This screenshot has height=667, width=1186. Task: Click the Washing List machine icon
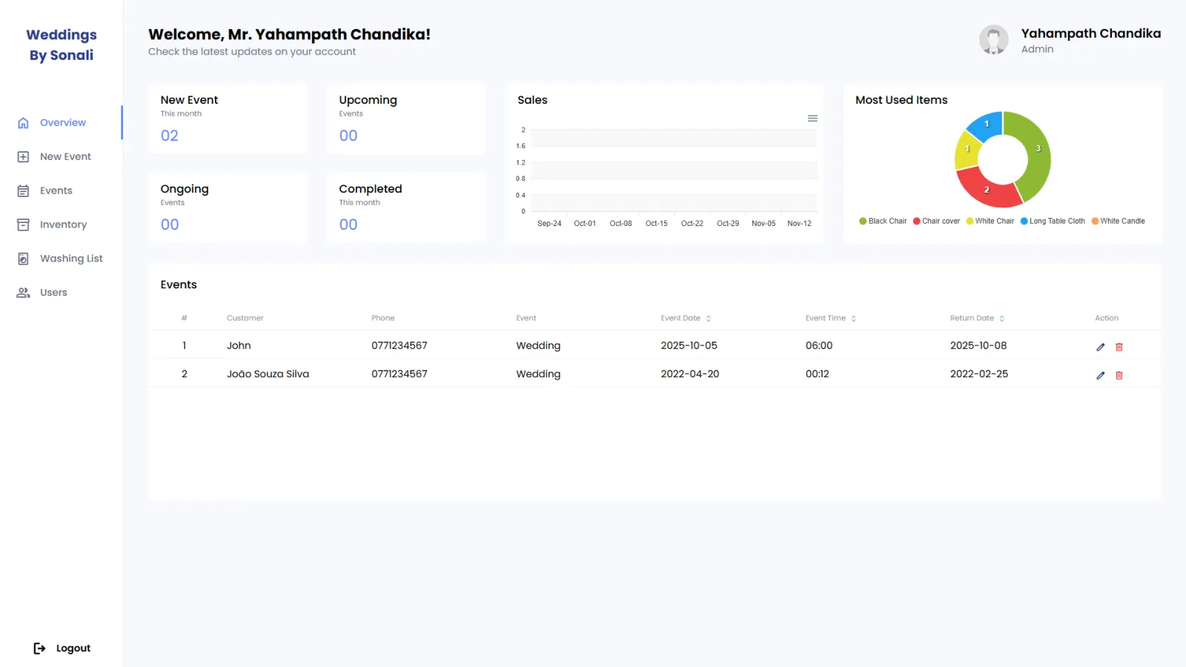point(23,259)
